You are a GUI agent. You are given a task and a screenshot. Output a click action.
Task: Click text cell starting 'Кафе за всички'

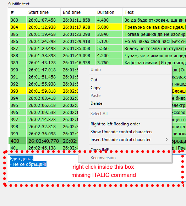(x=154, y=63)
